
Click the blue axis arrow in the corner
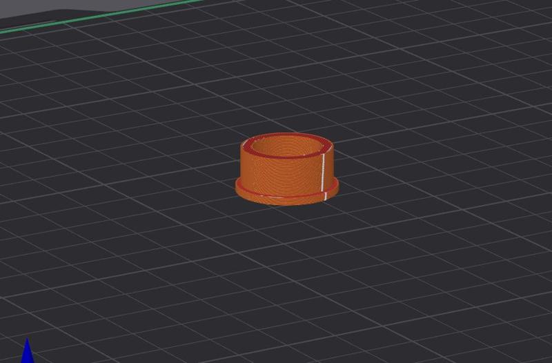28,351
